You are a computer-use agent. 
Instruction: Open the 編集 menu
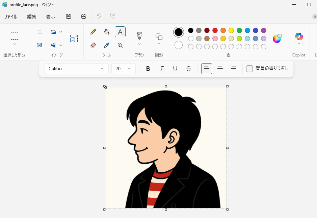point(31,16)
